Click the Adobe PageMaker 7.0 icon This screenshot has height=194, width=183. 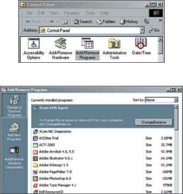(x=35, y=172)
